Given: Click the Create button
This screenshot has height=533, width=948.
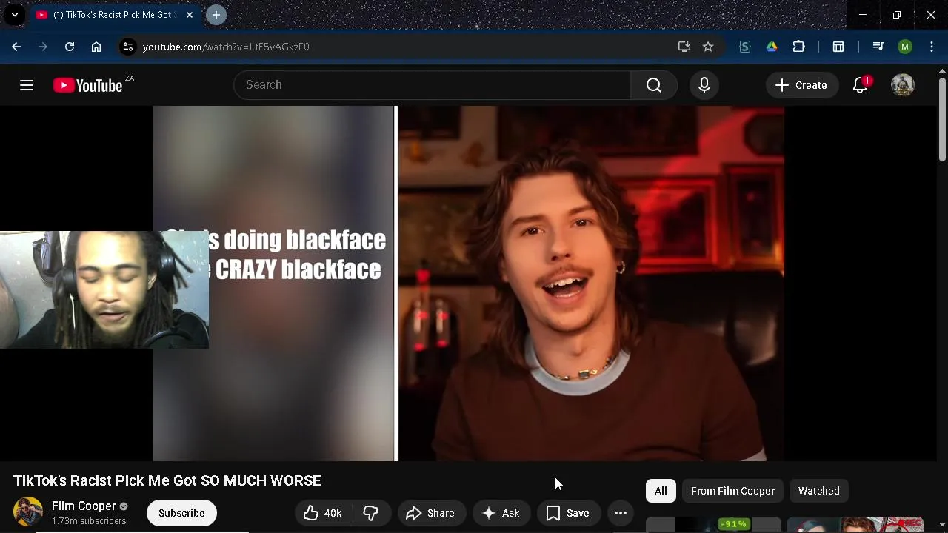Looking at the screenshot, I should (x=801, y=85).
